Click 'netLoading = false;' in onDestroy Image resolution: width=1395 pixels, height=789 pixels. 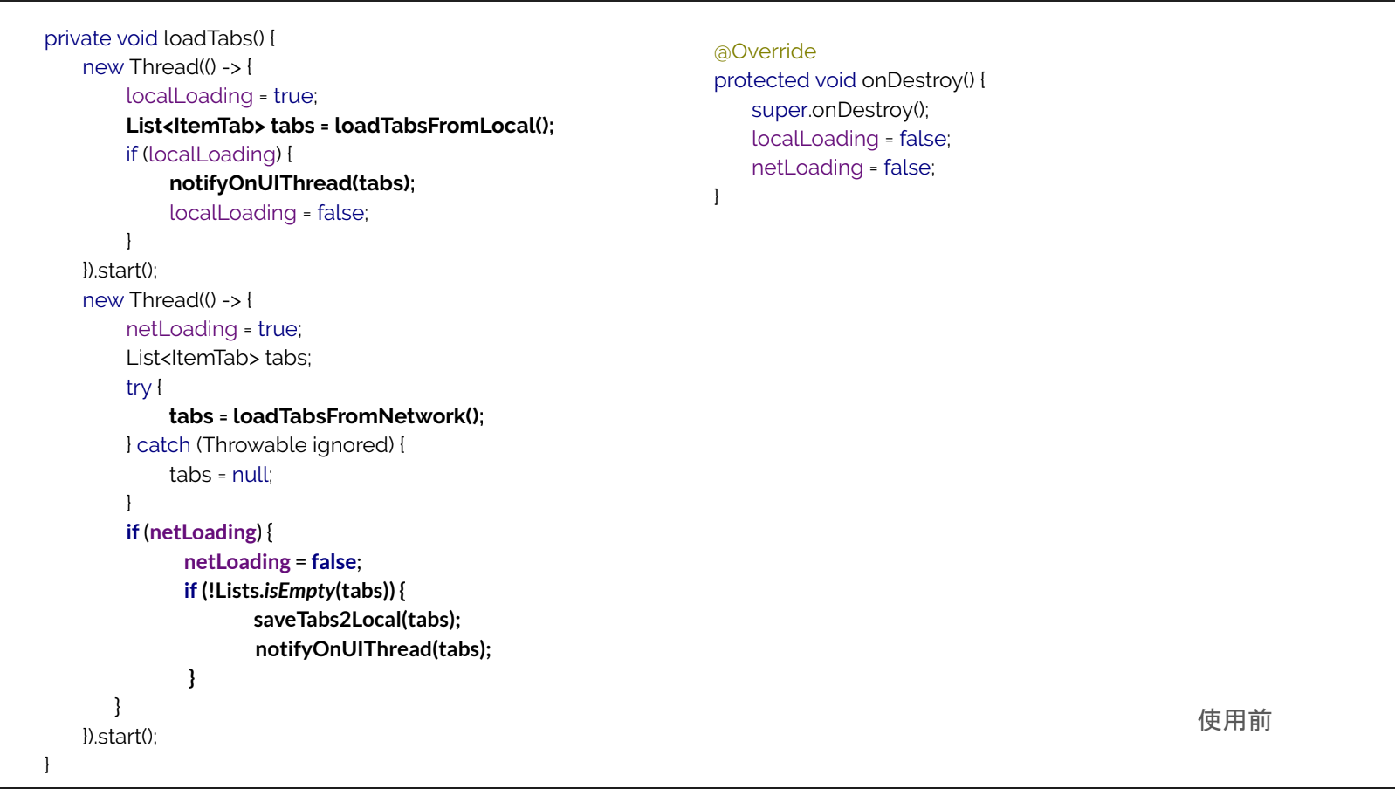[x=843, y=168]
